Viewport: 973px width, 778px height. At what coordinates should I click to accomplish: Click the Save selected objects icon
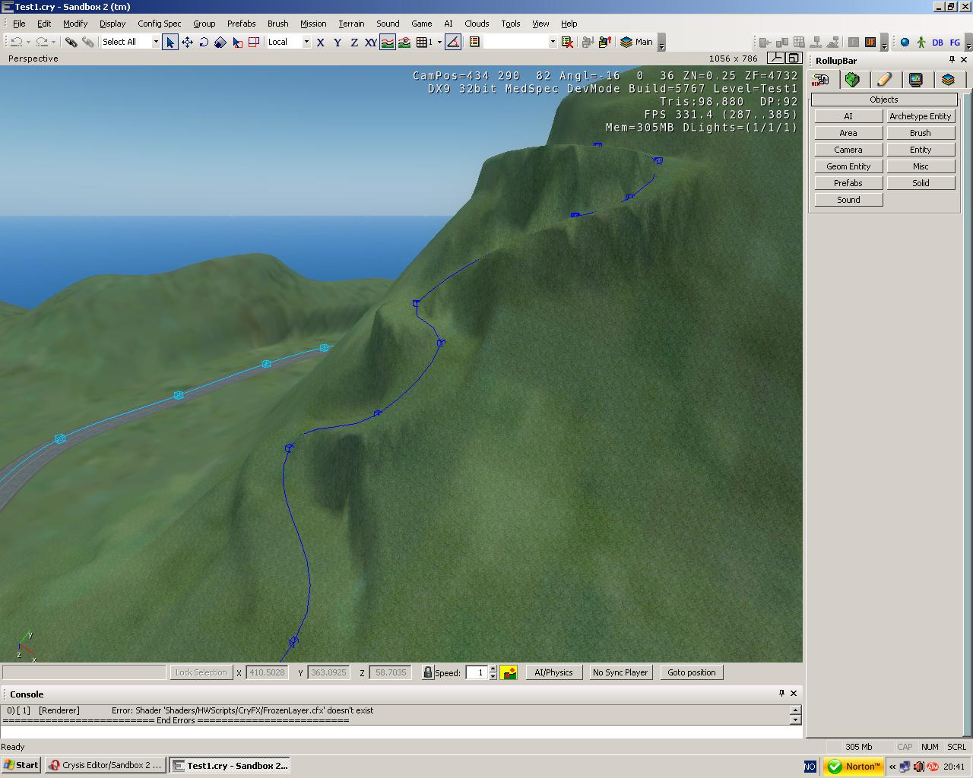[x=588, y=42]
